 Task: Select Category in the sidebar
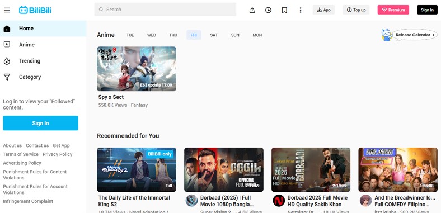click(x=43, y=77)
